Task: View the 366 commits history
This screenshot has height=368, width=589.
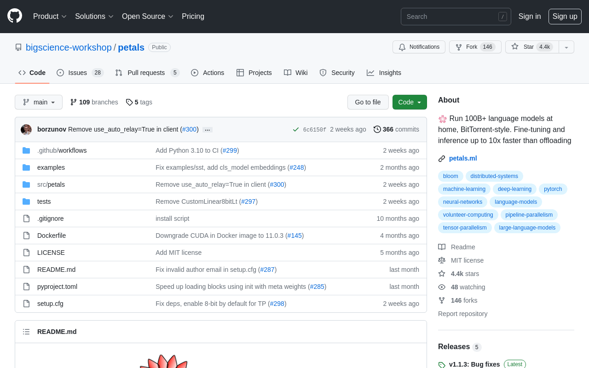Action: click(x=396, y=129)
